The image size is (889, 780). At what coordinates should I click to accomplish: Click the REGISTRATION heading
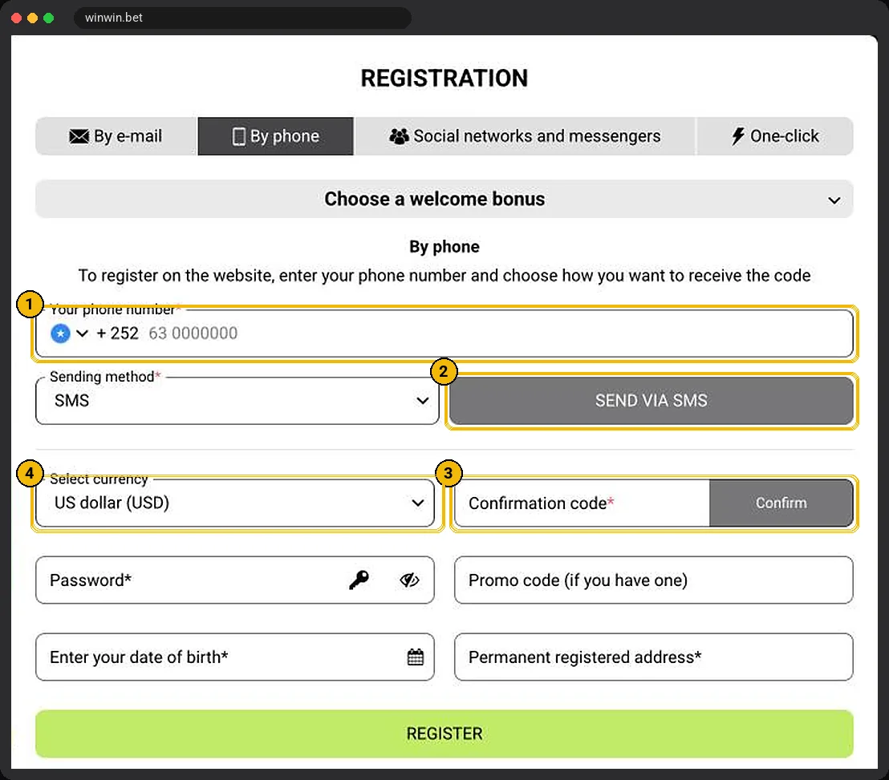point(444,79)
